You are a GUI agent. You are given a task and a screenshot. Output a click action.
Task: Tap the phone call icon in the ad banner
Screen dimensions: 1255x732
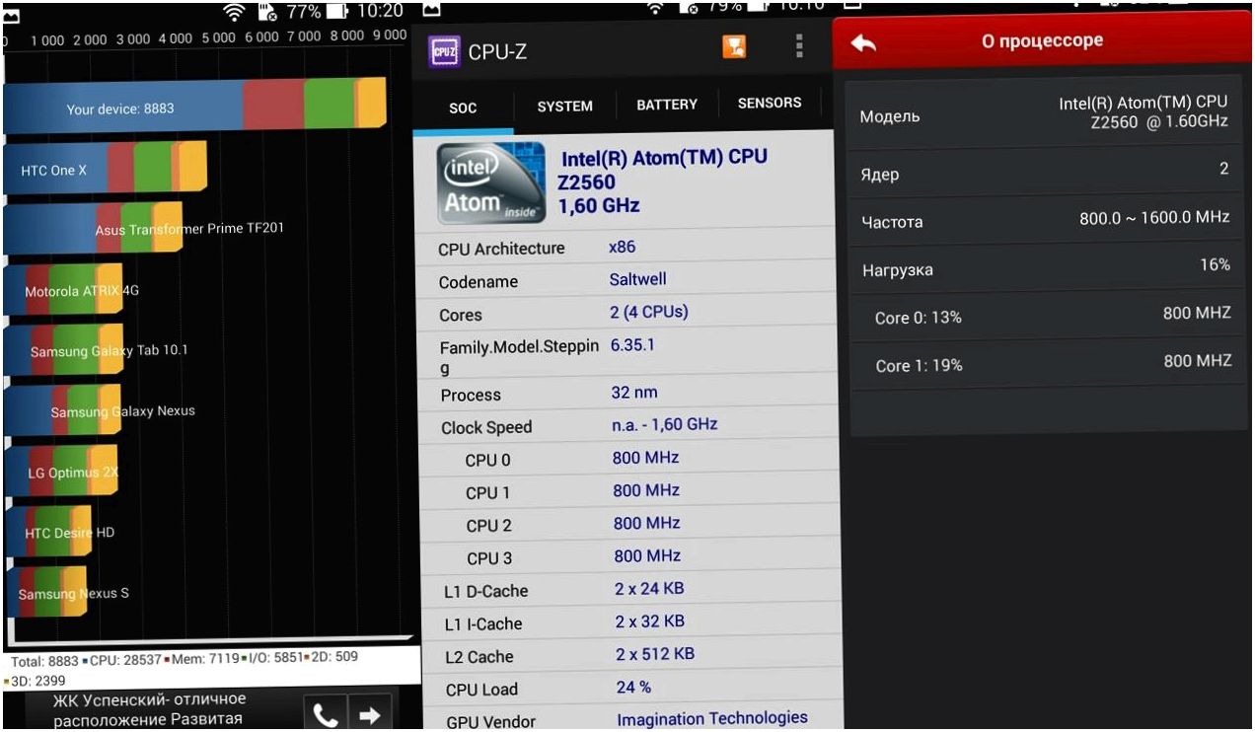pos(325,714)
